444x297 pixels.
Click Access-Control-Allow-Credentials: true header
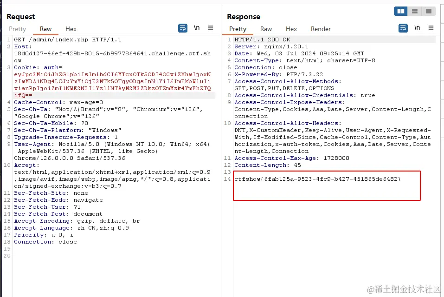tap(305, 95)
